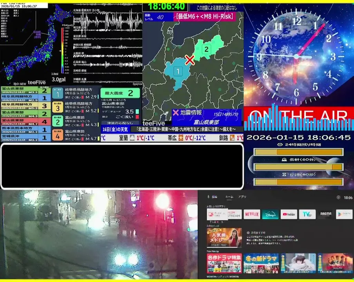Select the J:COM STREAM app tile
354x282 pixels.
(x=235, y=214)
